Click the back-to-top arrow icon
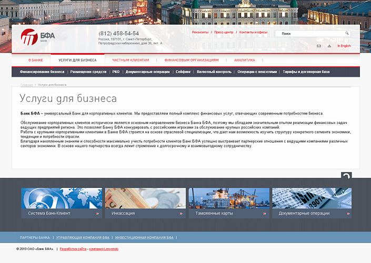Screen dimensions: 371x263 point(346,176)
